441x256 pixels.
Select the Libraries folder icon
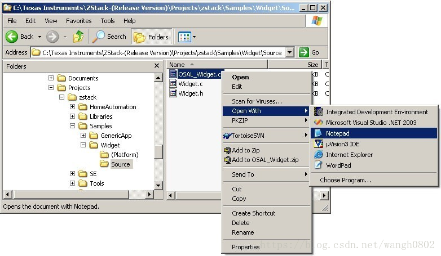[x=83, y=116]
